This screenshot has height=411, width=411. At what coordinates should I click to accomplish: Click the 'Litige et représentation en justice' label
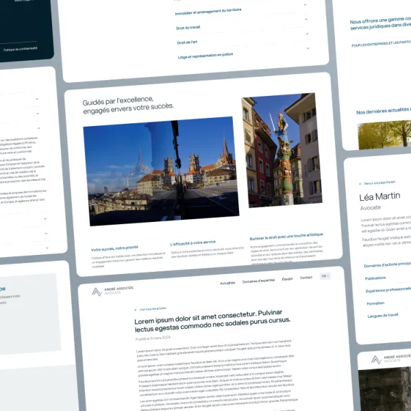point(206,55)
